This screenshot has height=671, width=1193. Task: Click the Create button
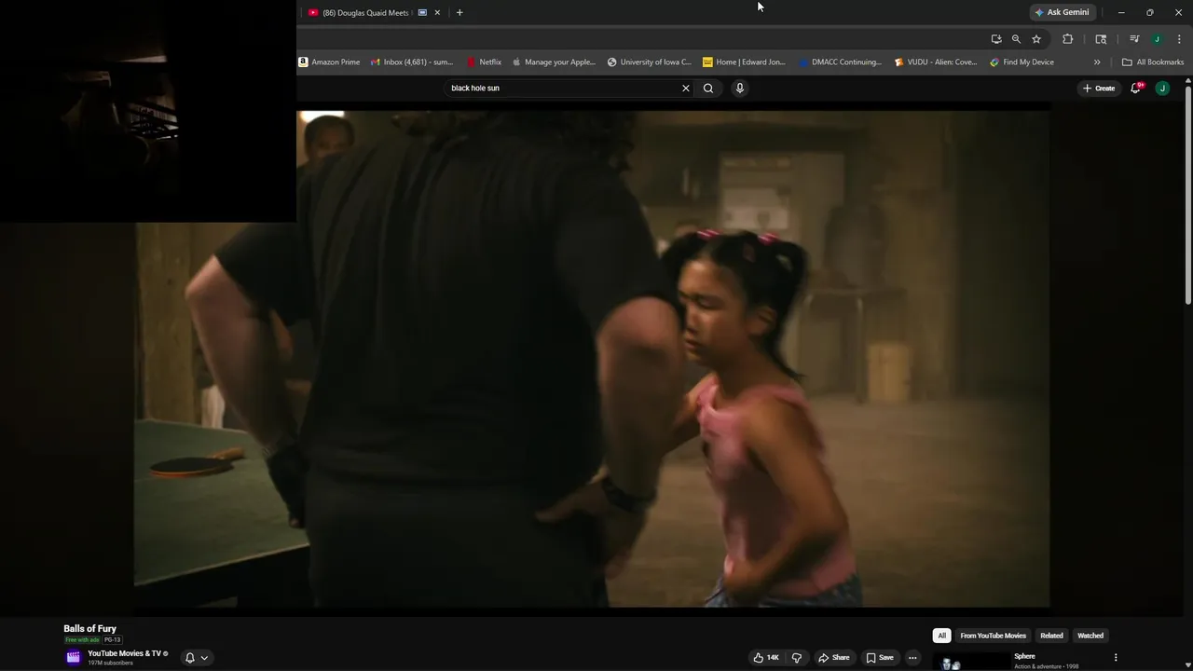1099,88
